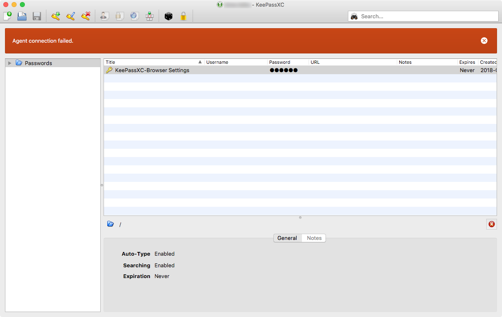The width and height of the screenshot is (502, 317).
Task: Copy password to clipboard
Action: (x=119, y=16)
